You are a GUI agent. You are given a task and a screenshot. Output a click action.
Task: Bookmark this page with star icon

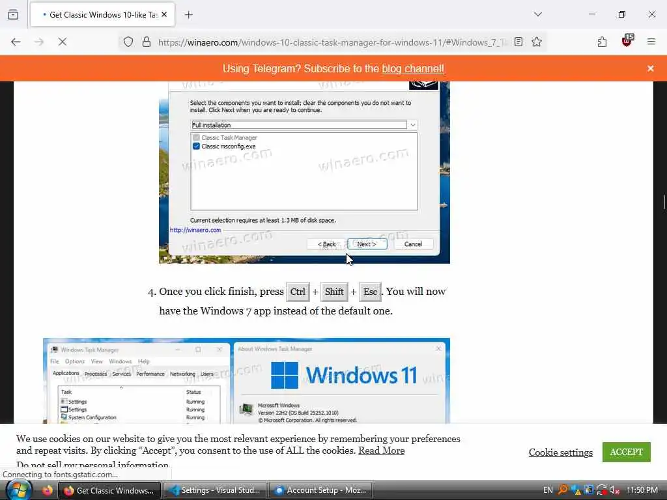click(537, 42)
